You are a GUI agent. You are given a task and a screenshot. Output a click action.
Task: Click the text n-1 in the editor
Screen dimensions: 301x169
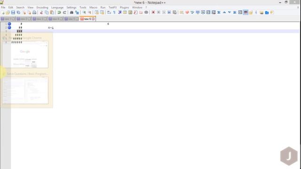pos(51,28)
